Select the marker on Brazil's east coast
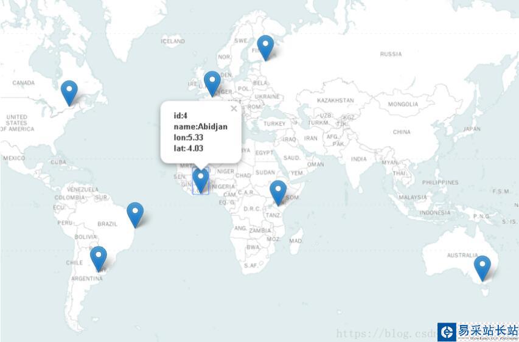The image size is (519, 342). click(135, 215)
